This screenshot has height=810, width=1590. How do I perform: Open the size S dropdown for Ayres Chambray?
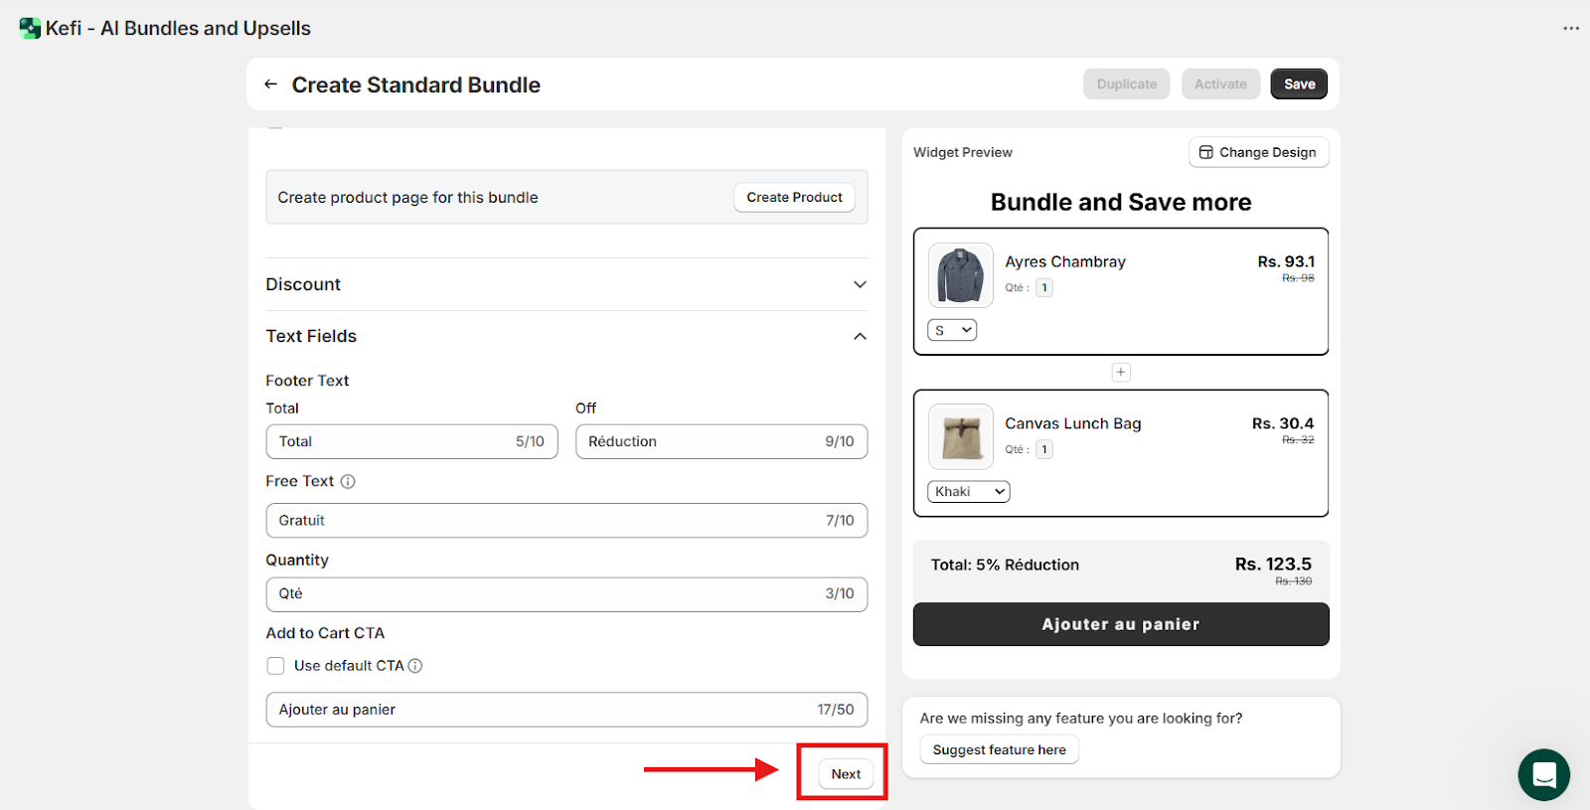(x=952, y=330)
